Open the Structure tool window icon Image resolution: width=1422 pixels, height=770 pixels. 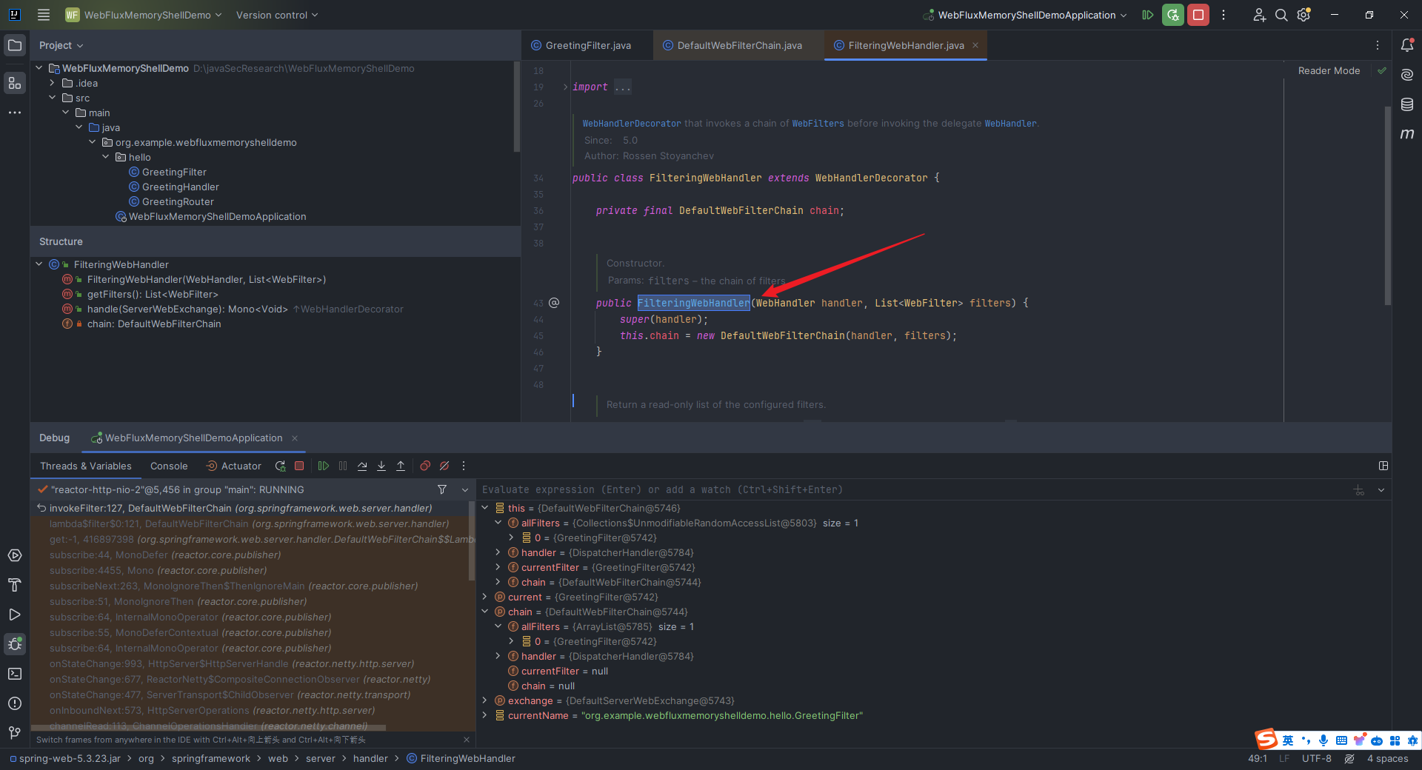click(15, 83)
